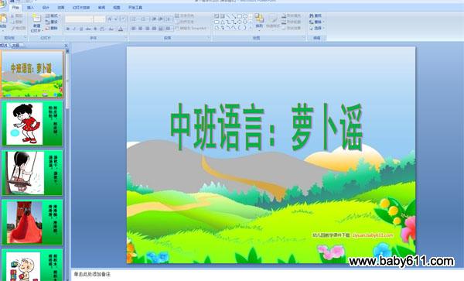Expand the Layout (版式) dropdown
Viewport: 464px width, 281px height.
click(53, 15)
